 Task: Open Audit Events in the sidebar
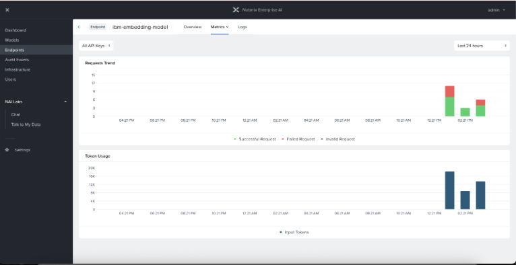tap(17, 60)
